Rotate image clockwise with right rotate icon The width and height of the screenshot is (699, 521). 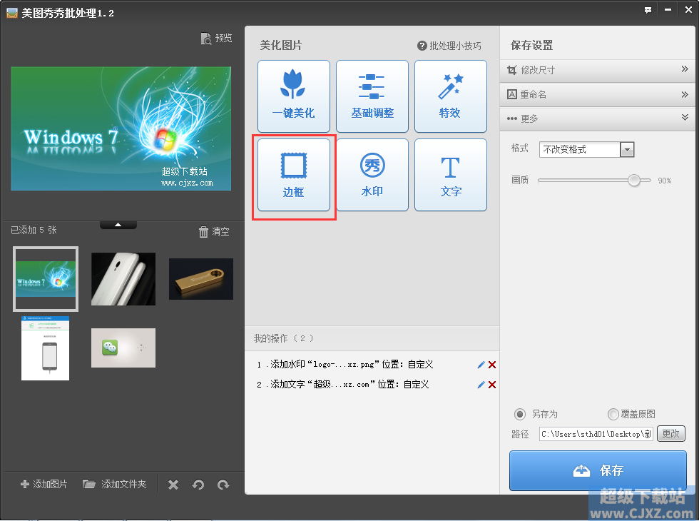(223, 485)
